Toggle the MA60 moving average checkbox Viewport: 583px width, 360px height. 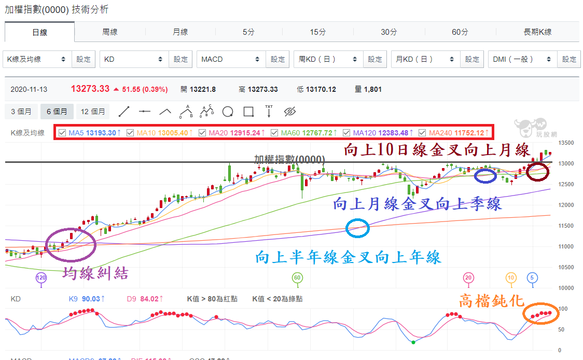(274, 133)
